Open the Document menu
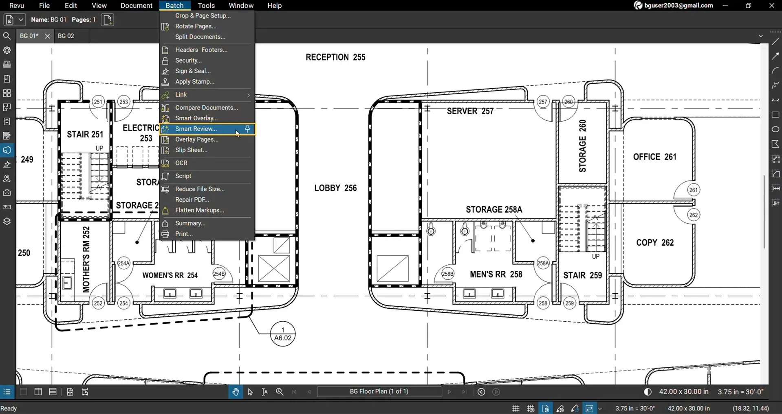The width and height of the screenshot is (782, 414). pyautogui.click(x=137, y=5)
